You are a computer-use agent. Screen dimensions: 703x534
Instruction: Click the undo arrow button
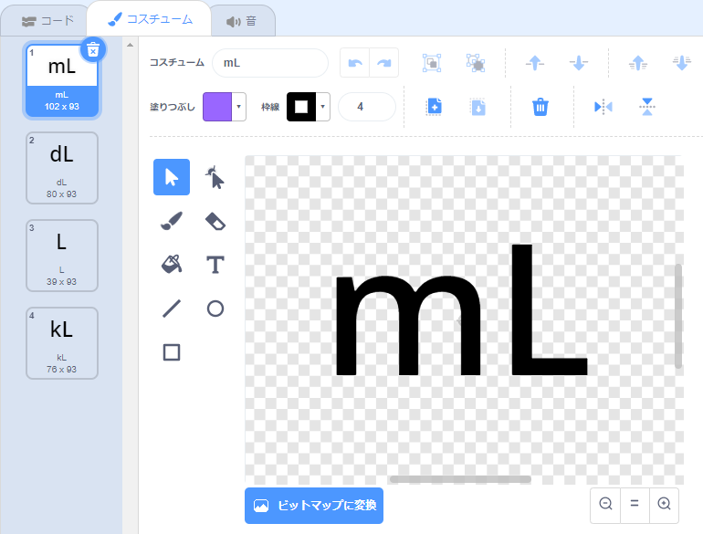(x=354, y=63)
